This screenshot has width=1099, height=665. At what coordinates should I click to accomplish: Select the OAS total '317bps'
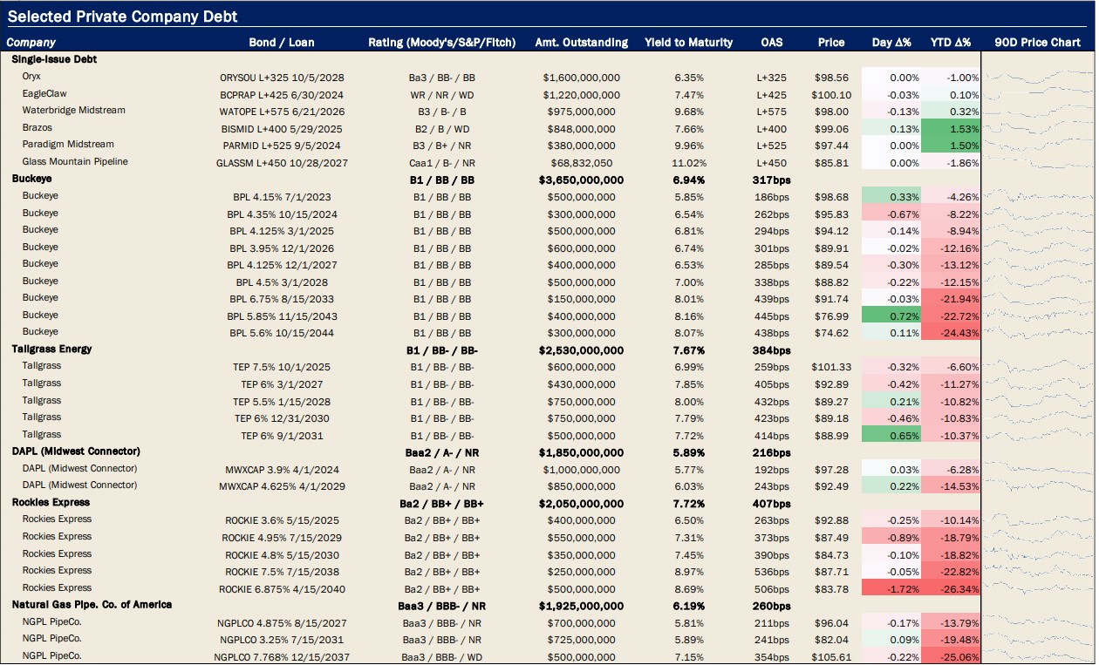772,180
